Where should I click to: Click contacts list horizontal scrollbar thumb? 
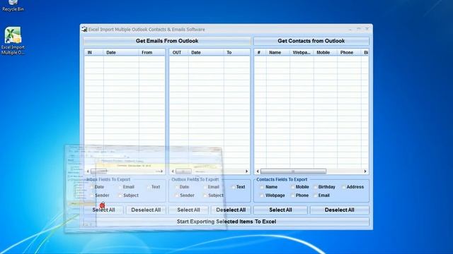(293, 171)
